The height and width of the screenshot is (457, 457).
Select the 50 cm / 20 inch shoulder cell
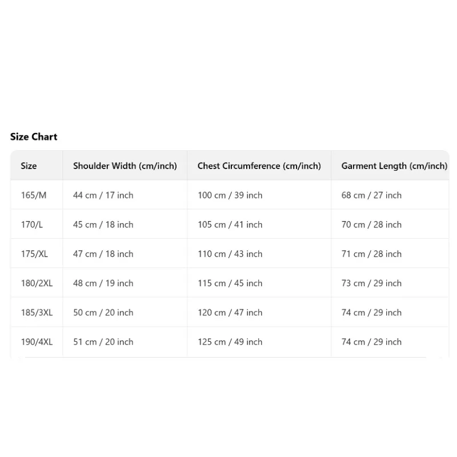tap(103, 312)
